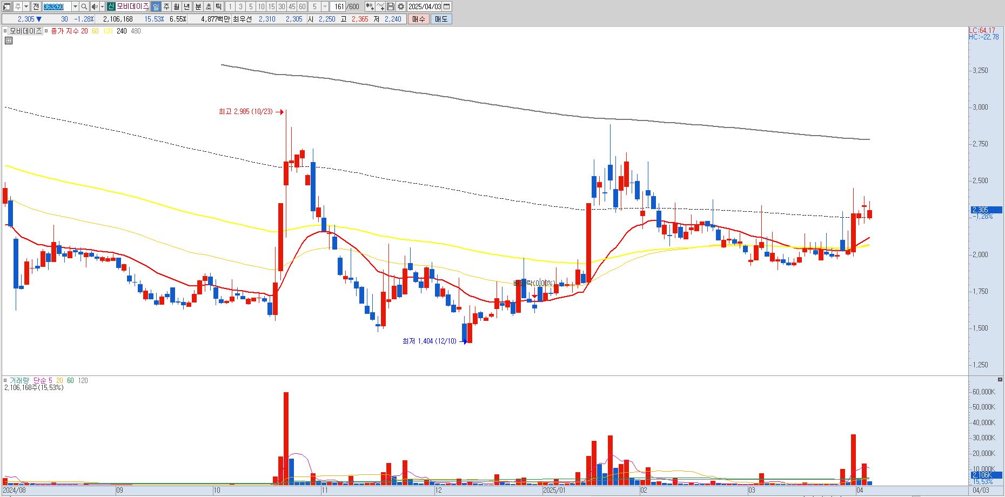Expand the dropdown next to 주 at top-left
This screenshot has width=1005, height=497.
point(26,6)
